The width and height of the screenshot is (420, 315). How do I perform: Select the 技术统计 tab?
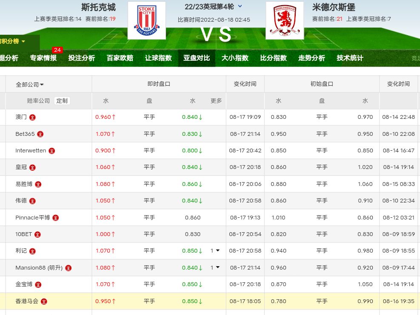click(x=350, y=58)
